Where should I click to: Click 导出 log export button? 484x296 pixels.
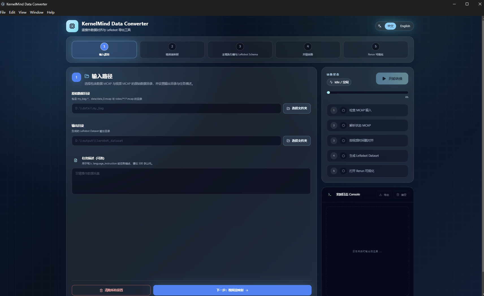click(384, 195)
